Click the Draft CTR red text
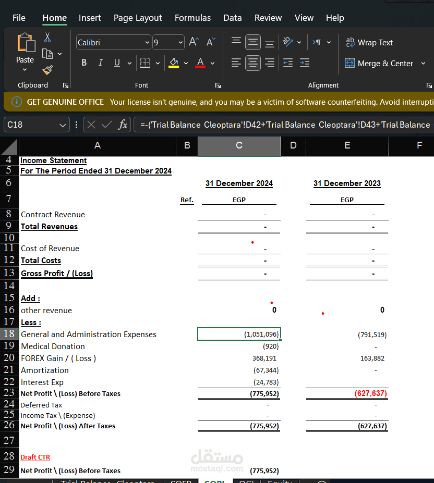The image size is (434, 483). (35, 457)
